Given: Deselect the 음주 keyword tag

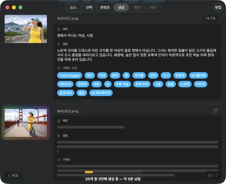Looking at the screenshot, I should tap(115, 75).
